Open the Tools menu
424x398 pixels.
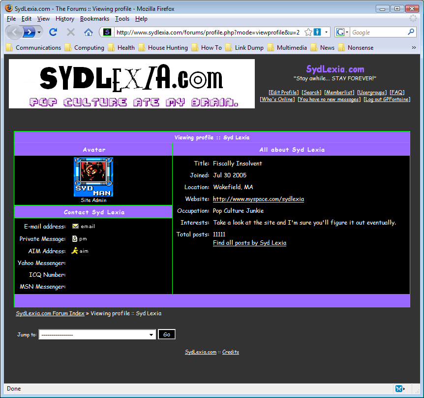pyautogui.click(x=122, y=19)
